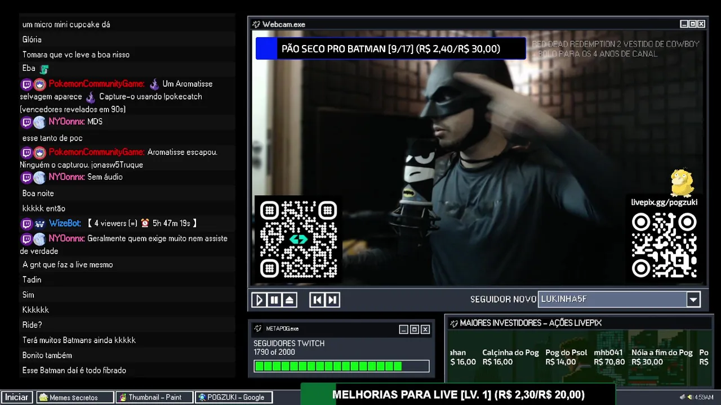The width and height of the screenshot is (721, 405).
Task: Click the Melhorias Para Live goal bar
Action: tap(458, 395)
